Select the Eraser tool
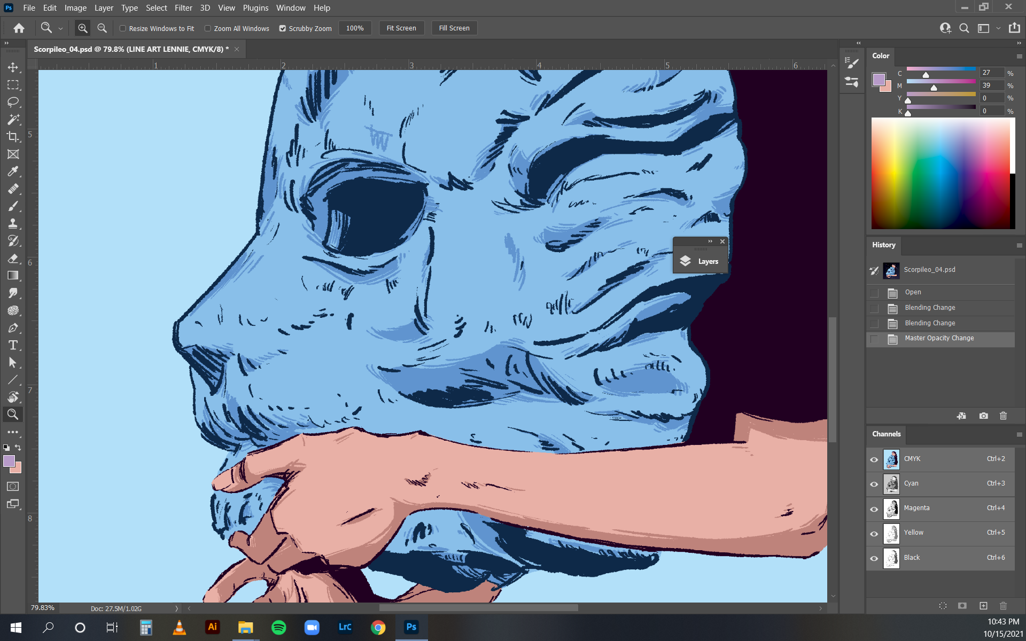The image size is (1026, 641). click(13, 259)
